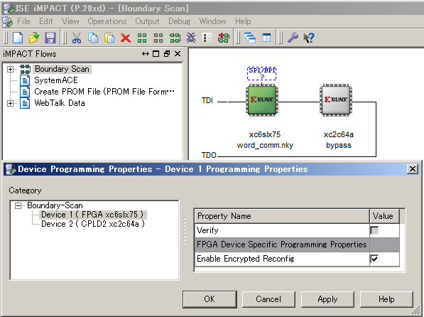Open the Operations menu
Image resolution: width=424 pixels, height=317 pixels.
(107, 21)
